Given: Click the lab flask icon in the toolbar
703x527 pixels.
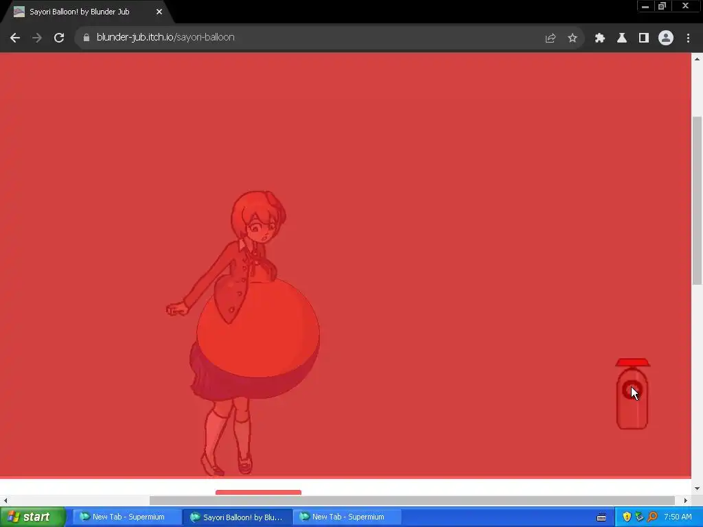Looking at the screenshot, I should point(622,38).
